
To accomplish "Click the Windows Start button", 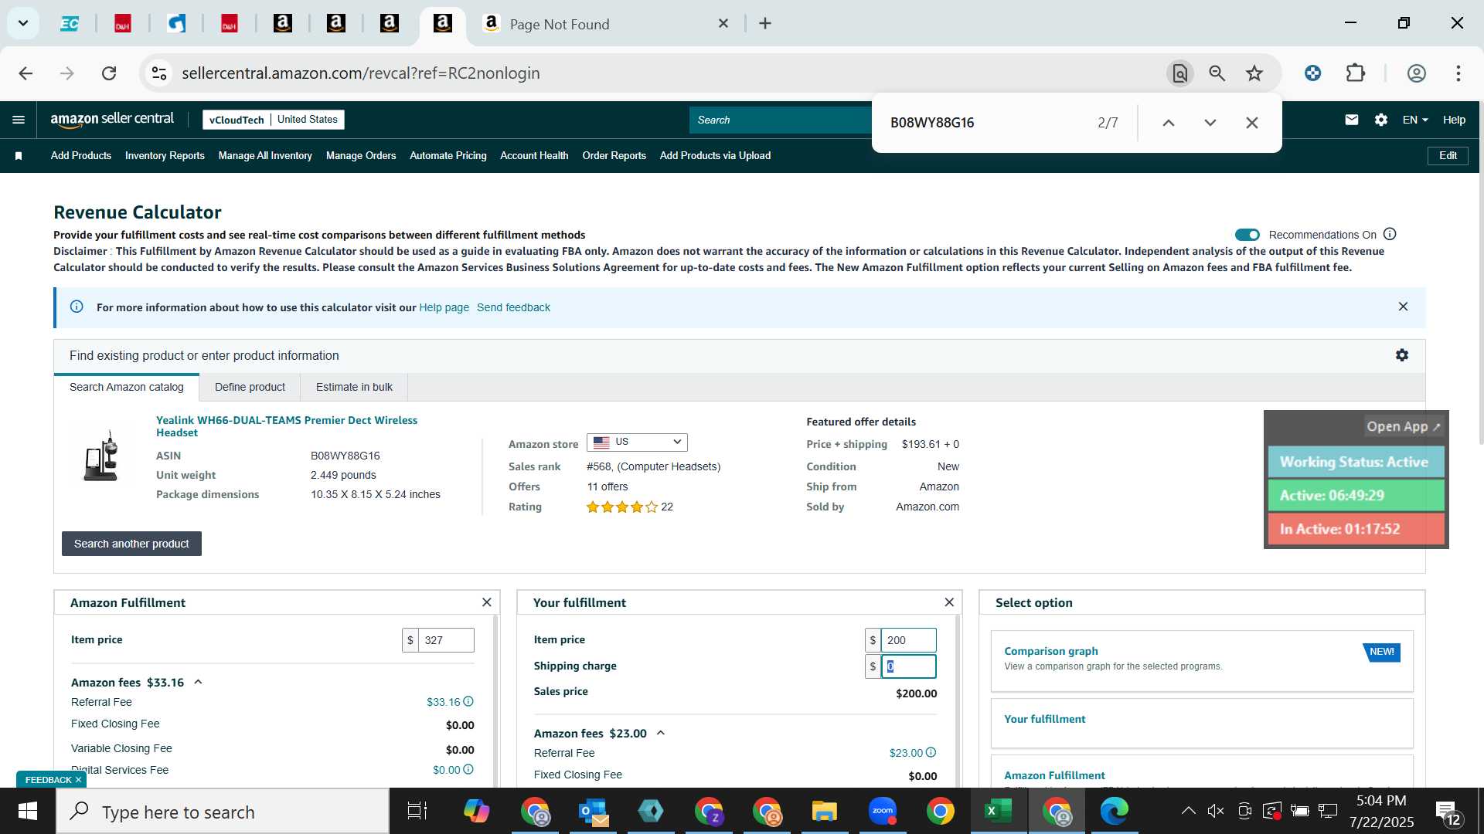I will point(28,811).
